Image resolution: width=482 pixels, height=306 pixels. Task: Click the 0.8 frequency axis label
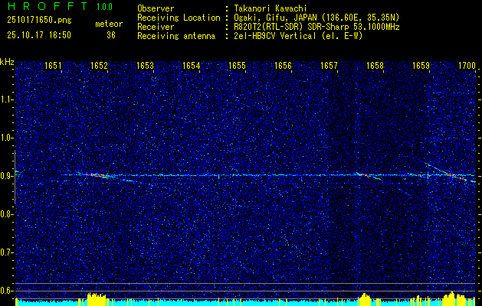point(6,214)
